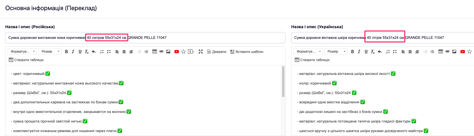Screen dimensions: 474x136
Task: Embed YouTube video in Ukrainian editor
Action: [463, 52]
